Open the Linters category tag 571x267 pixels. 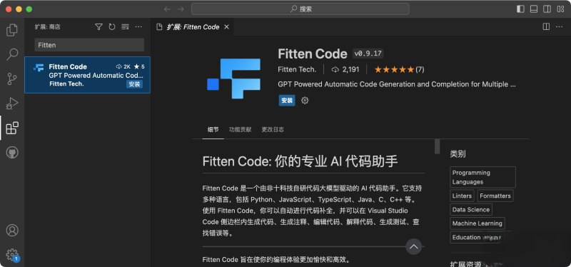click(x=462, y=196)
